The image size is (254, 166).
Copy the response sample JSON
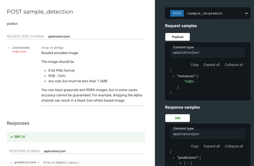[195, 146]
